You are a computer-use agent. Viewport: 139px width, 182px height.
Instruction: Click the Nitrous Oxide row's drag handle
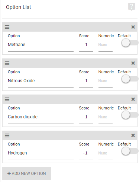point(7,63)
